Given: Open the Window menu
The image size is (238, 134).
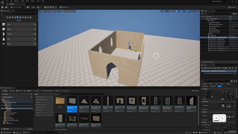Looking at the screenshot, I should click(16, 1).
